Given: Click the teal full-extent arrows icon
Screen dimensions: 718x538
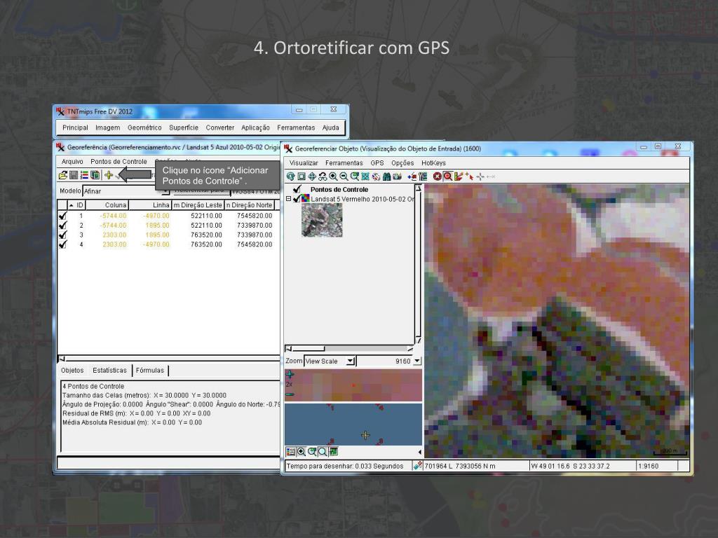Looking at the screenshot, I should click(365, 177).
